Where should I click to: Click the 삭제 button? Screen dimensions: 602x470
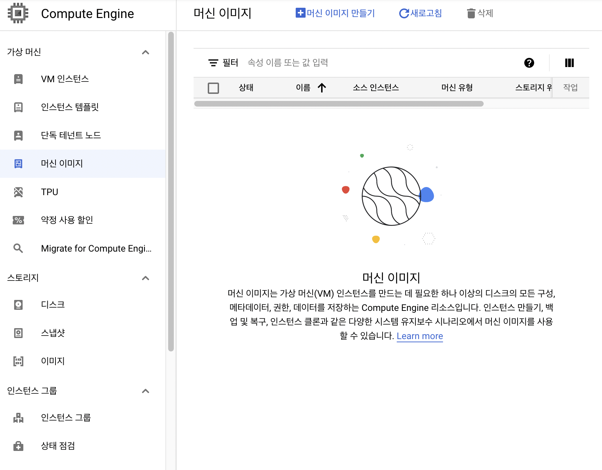(x=480, y=13)
